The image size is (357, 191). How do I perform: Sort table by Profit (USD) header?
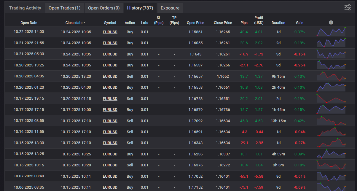click(x=259, y=20)
